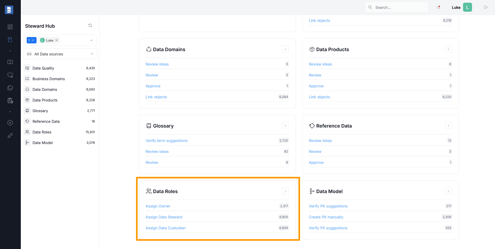Click the Verify term suggestions link

pos(166,141)
